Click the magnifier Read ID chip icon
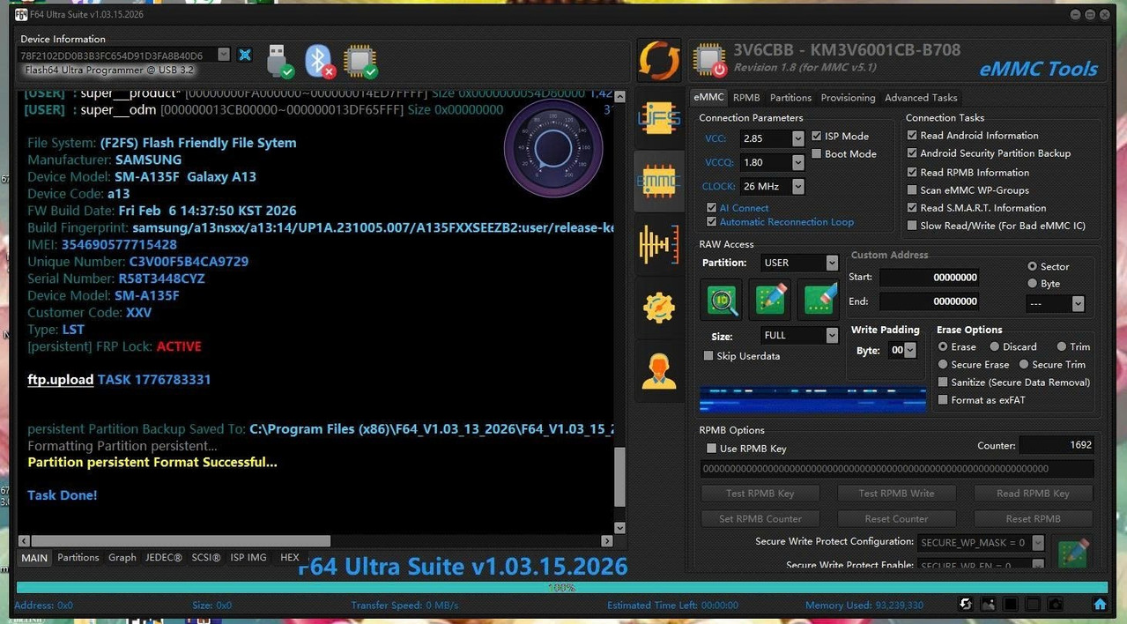Image resolution: width=1127 pixels, height=624 pixels. click(723, 300)
